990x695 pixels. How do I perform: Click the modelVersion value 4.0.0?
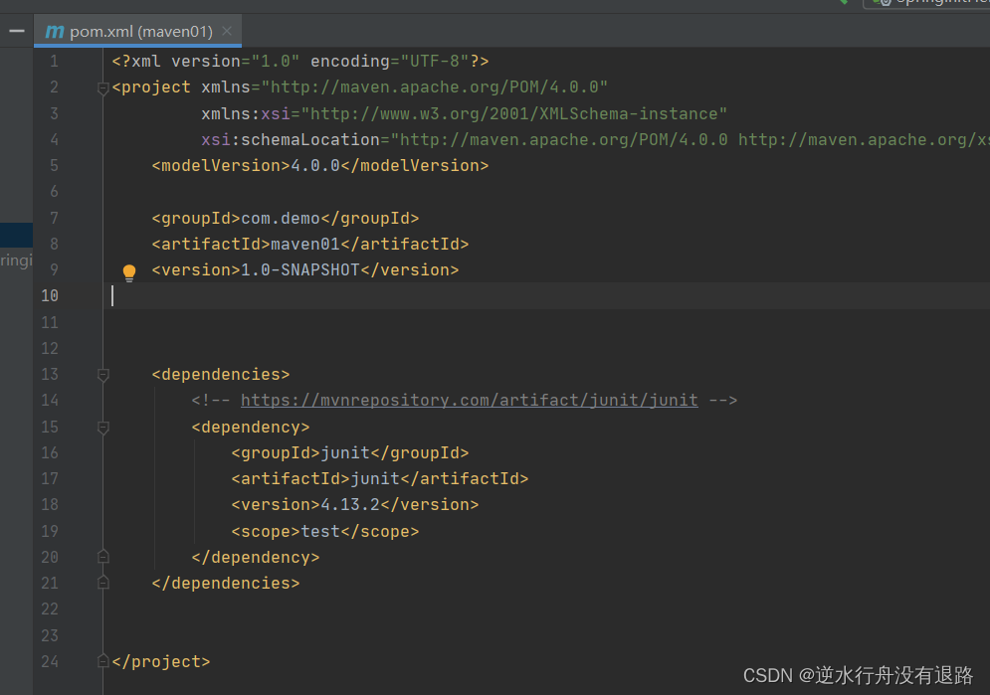pyautogui.click(x=315, y=166)
